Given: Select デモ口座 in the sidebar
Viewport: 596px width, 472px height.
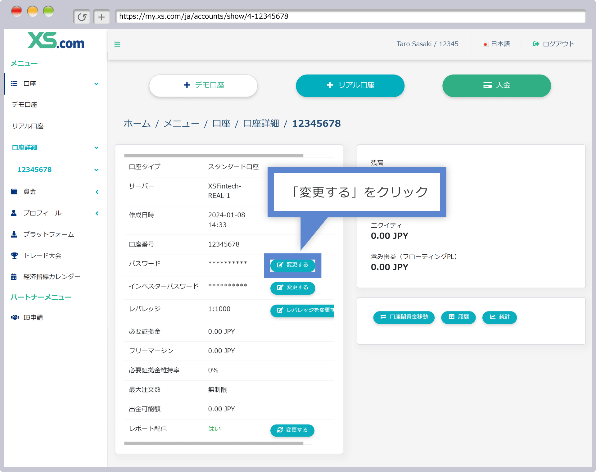Looking at the screenshot, I should tap(25, 105).
